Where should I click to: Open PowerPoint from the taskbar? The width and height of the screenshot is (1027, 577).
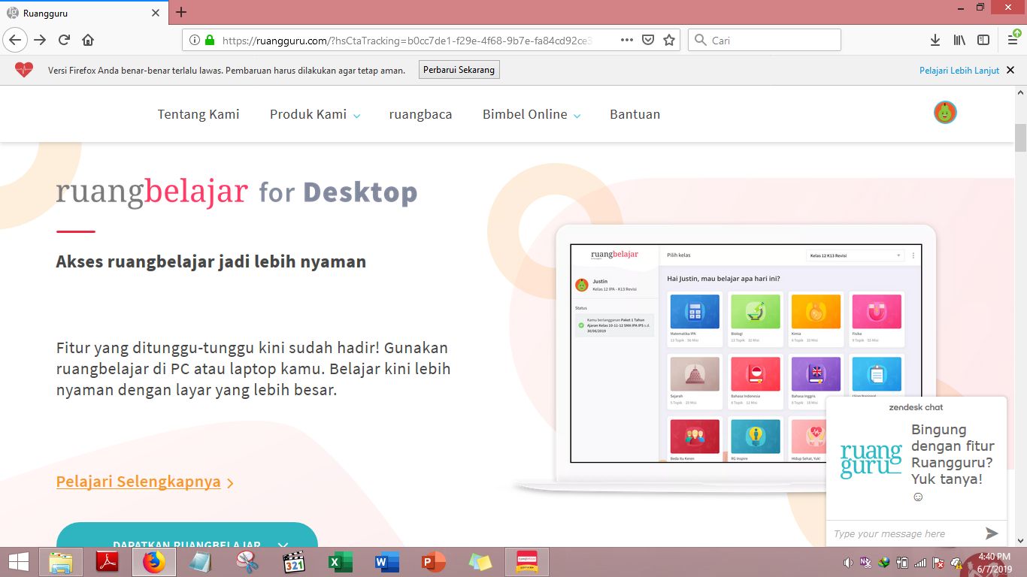pos(434,562)
